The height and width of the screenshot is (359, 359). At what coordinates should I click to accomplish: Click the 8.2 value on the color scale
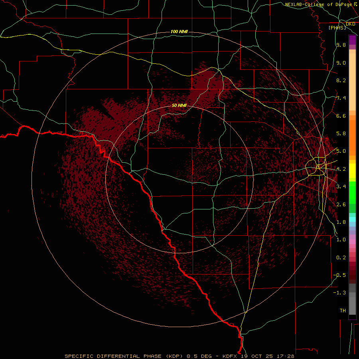(341, 80)
